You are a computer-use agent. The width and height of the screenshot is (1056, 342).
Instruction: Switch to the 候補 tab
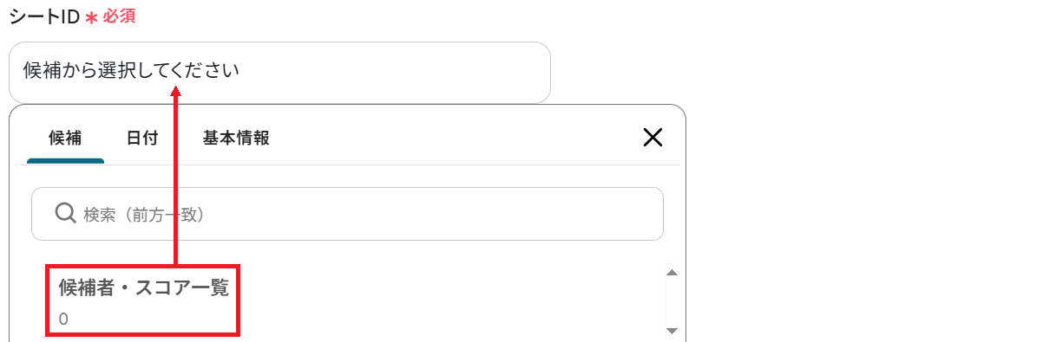(65, 138)
